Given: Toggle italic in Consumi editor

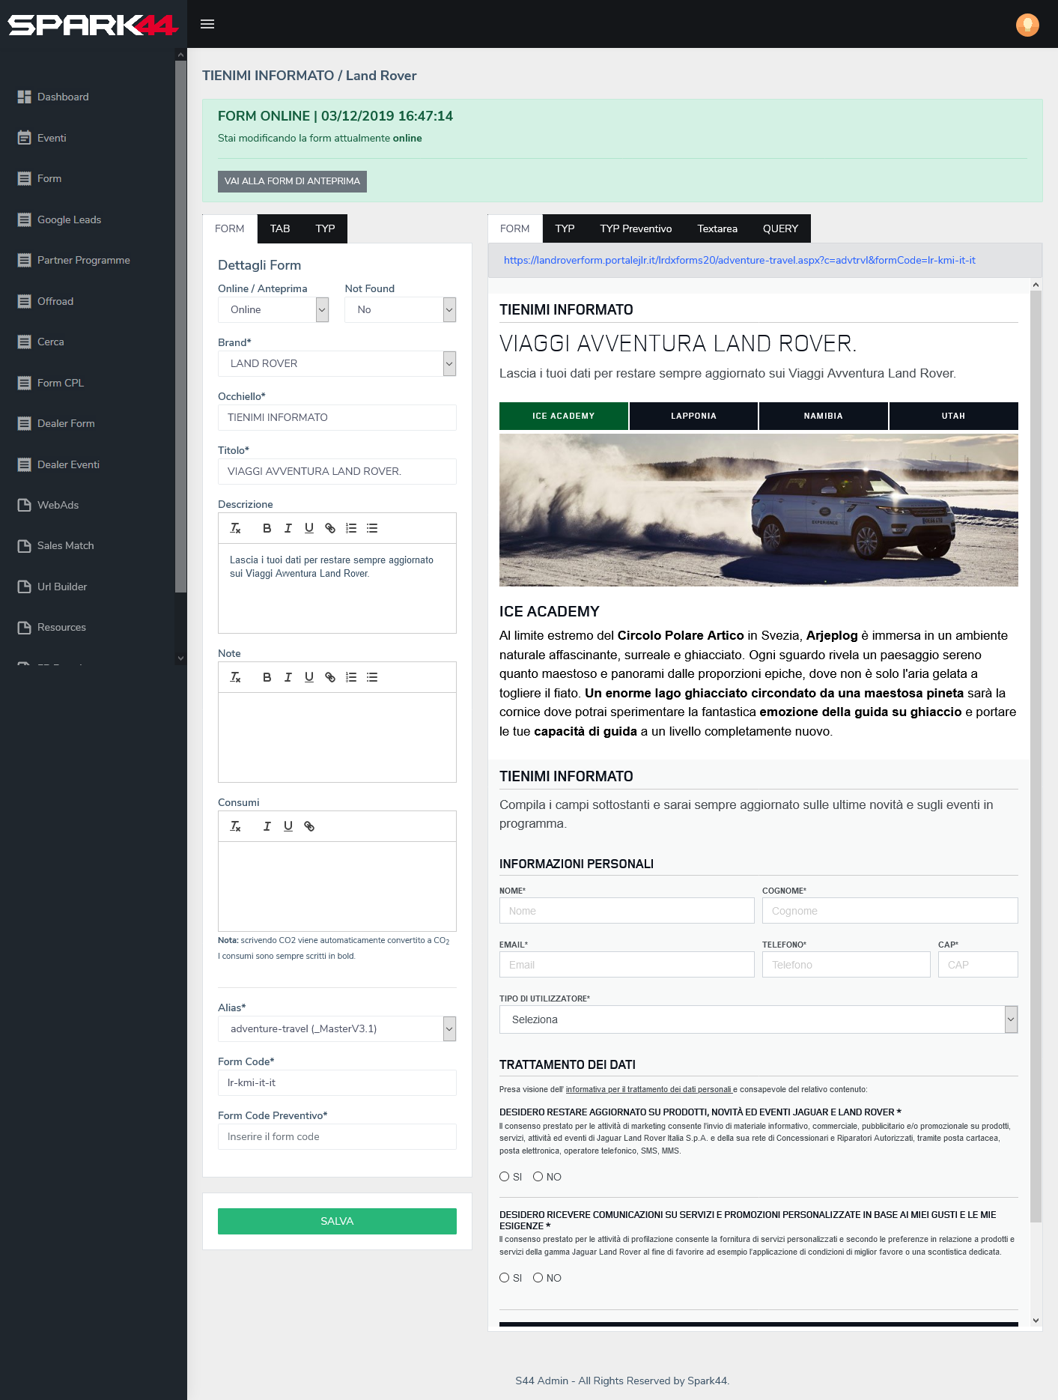Looking at the screenshot, I should (x=267, y=826).
